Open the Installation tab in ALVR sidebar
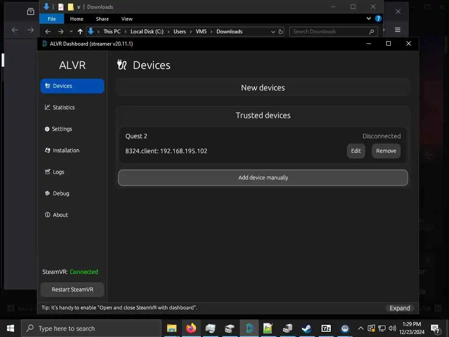Image resolution: width=449 pixels, height=337 pixels. [72, 151]
